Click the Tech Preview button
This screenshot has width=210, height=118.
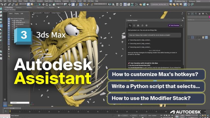[174, 25]
